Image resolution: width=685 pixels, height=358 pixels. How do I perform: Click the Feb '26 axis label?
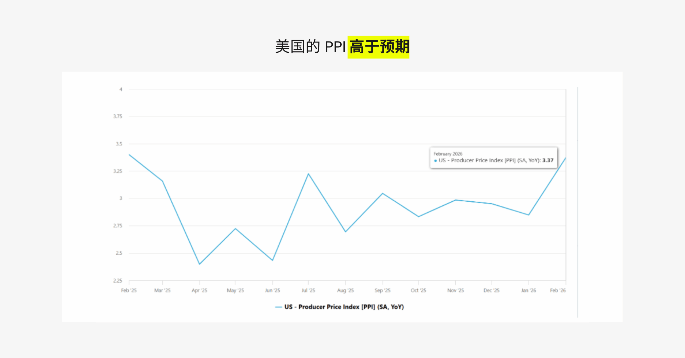[x=558, y=290]
